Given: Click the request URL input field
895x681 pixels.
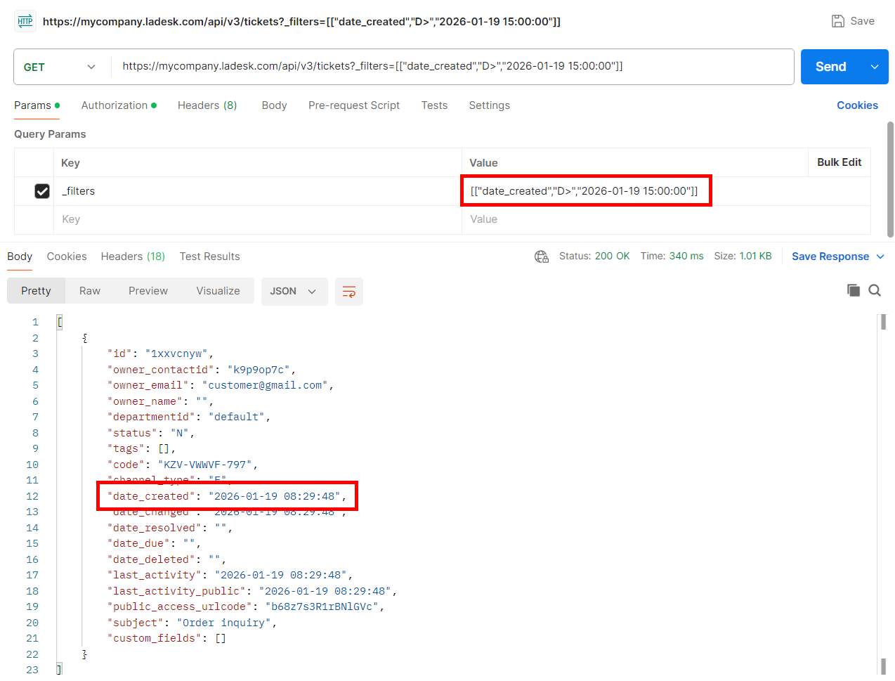Looking at the screenshot, I should [x=450, y=67].
